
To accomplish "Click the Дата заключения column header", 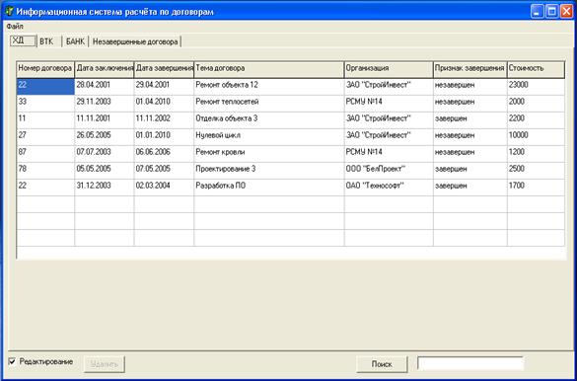I will 105,69.
